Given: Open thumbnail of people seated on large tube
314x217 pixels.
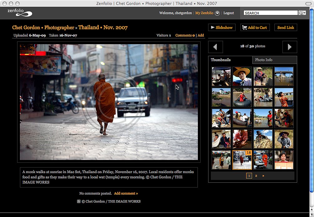Looking at the screenshot, I should click(242, 118).
